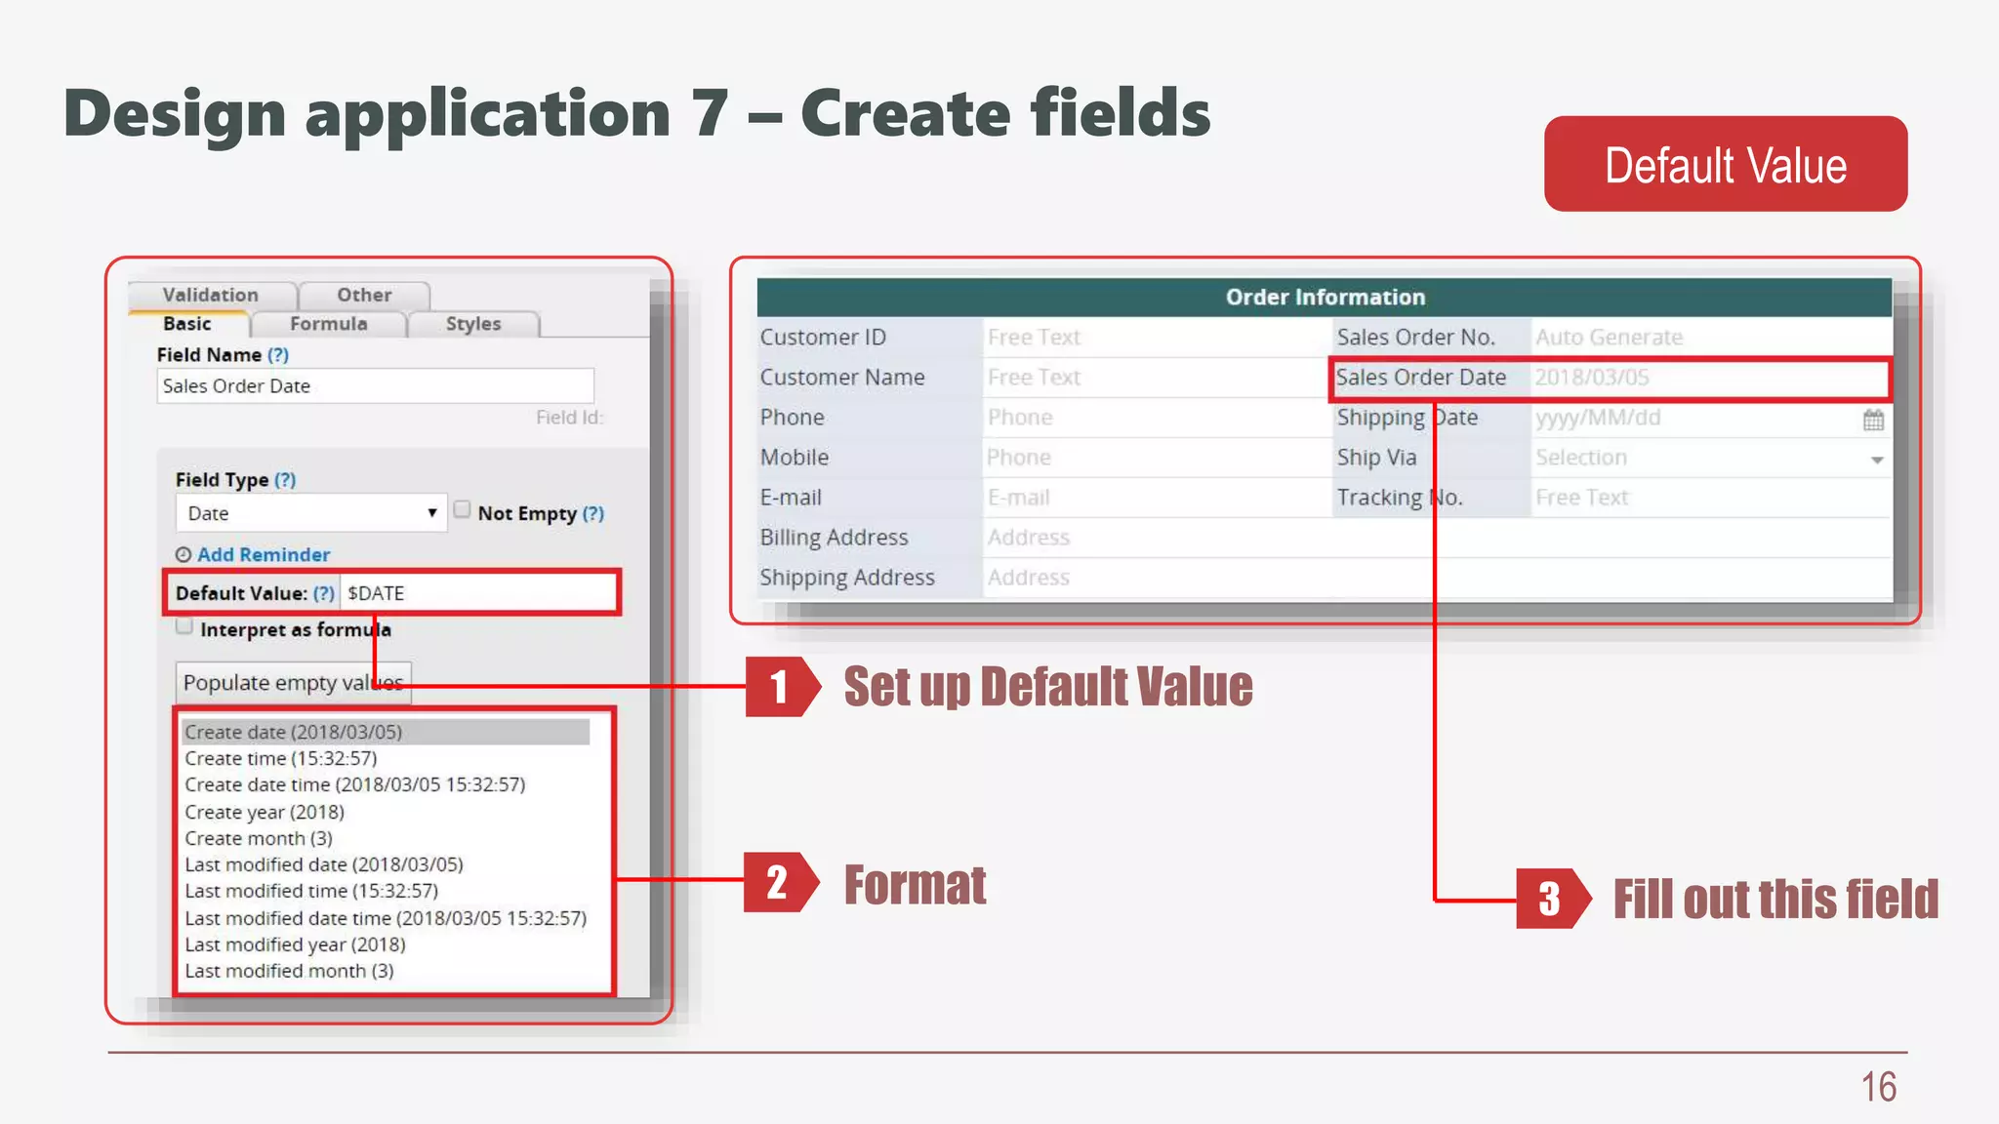The image size is (1999, 1124).
Task: Open the Not Empty help (?) link
Action: pyautogui.click(x=593, y=513)
